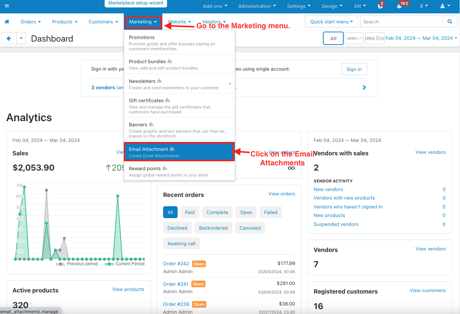Expand the Quick start menu dropdown
Viewport: 460px width, 314px height.
331,22
